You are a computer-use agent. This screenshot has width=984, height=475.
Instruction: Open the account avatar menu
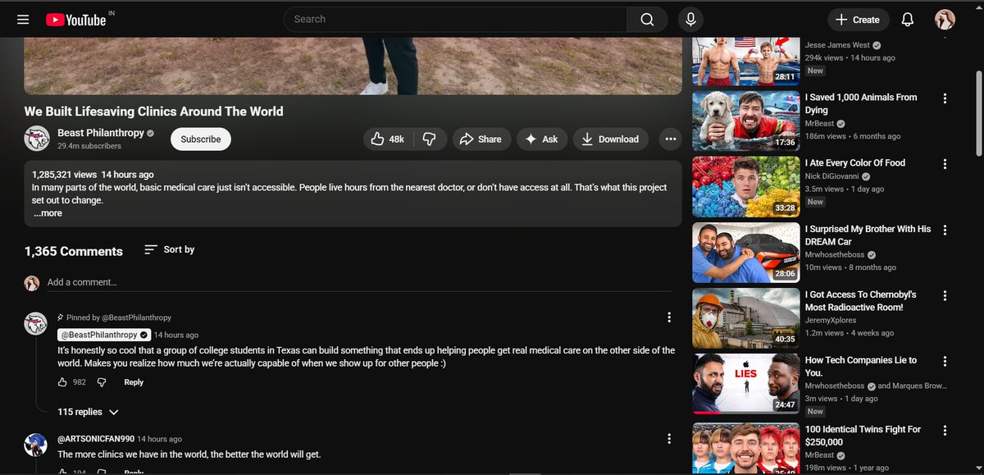(x=945, y=20)
